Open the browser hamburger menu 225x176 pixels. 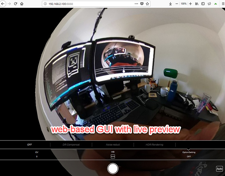(x=223, y=4)
